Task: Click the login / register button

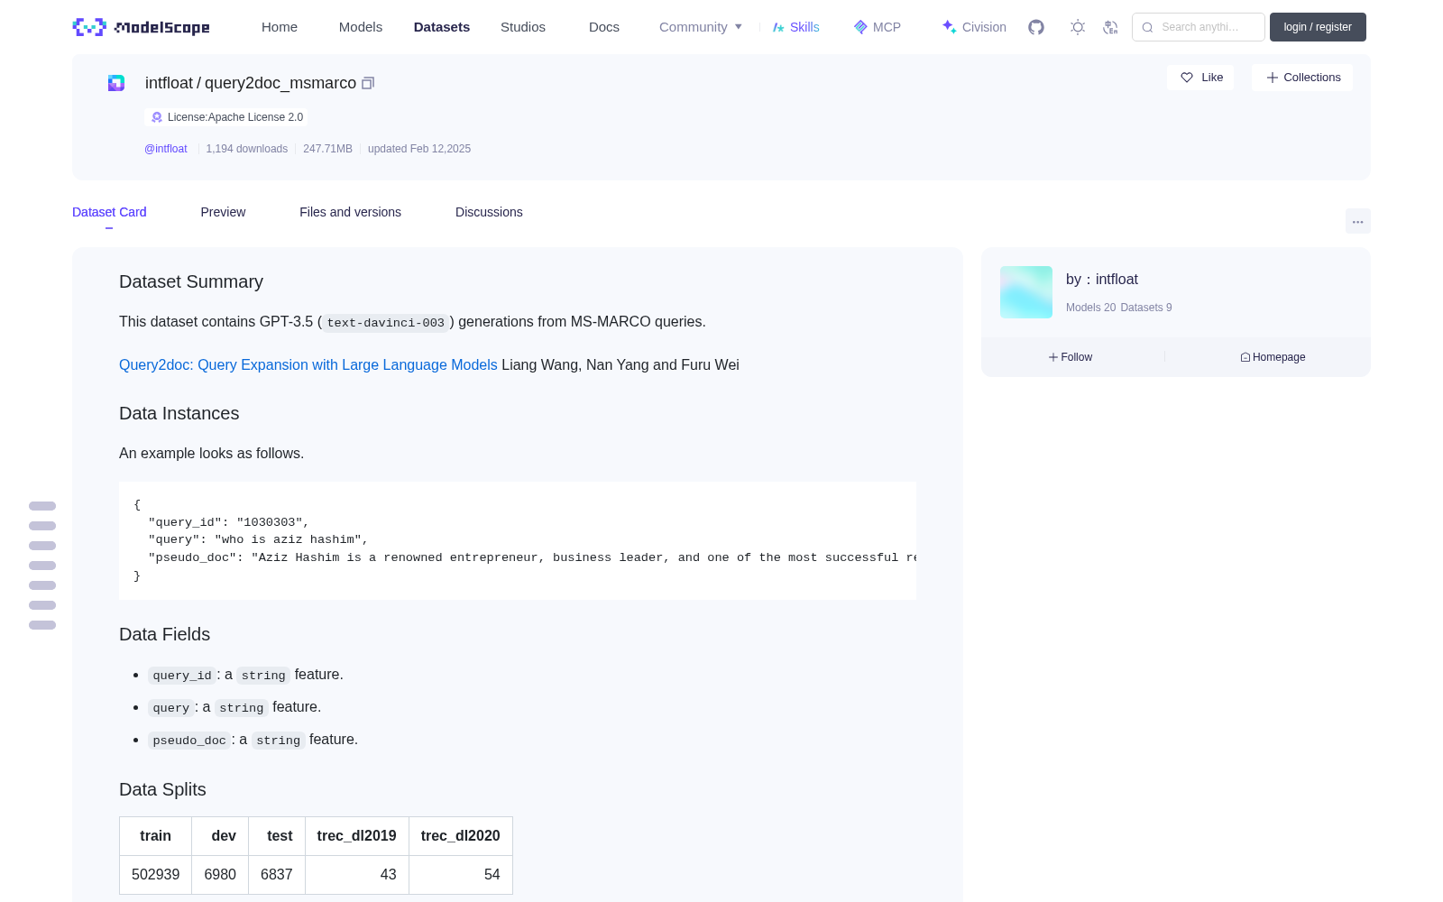Action: pos(1318,27)
